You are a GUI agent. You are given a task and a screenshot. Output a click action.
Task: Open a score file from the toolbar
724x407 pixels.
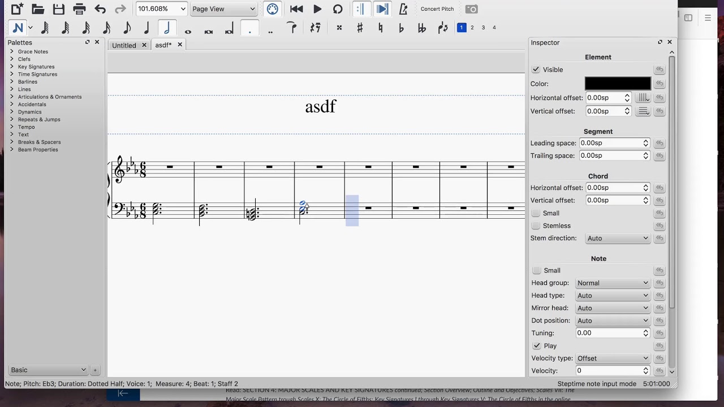[x=38, y=9]
